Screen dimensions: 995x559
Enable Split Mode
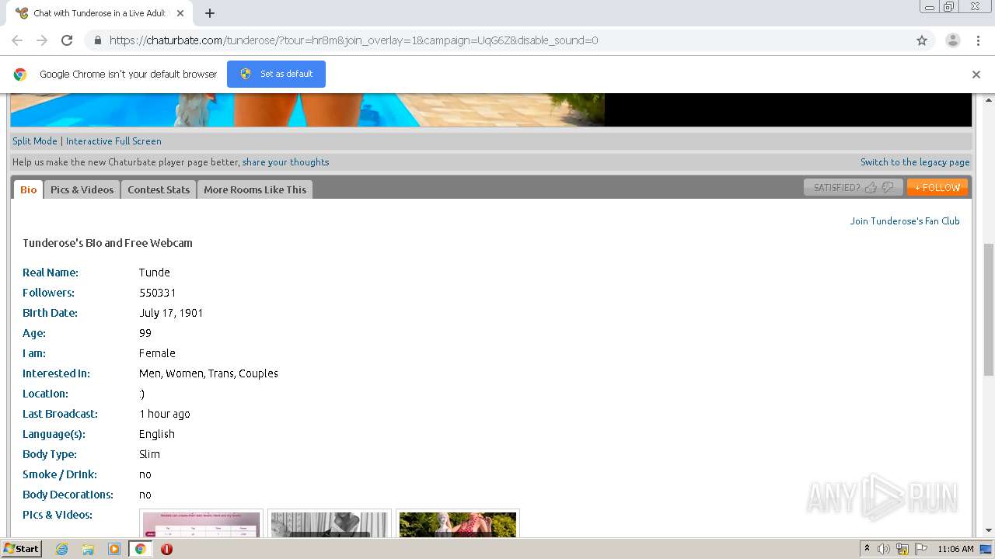tap(35, 141)
